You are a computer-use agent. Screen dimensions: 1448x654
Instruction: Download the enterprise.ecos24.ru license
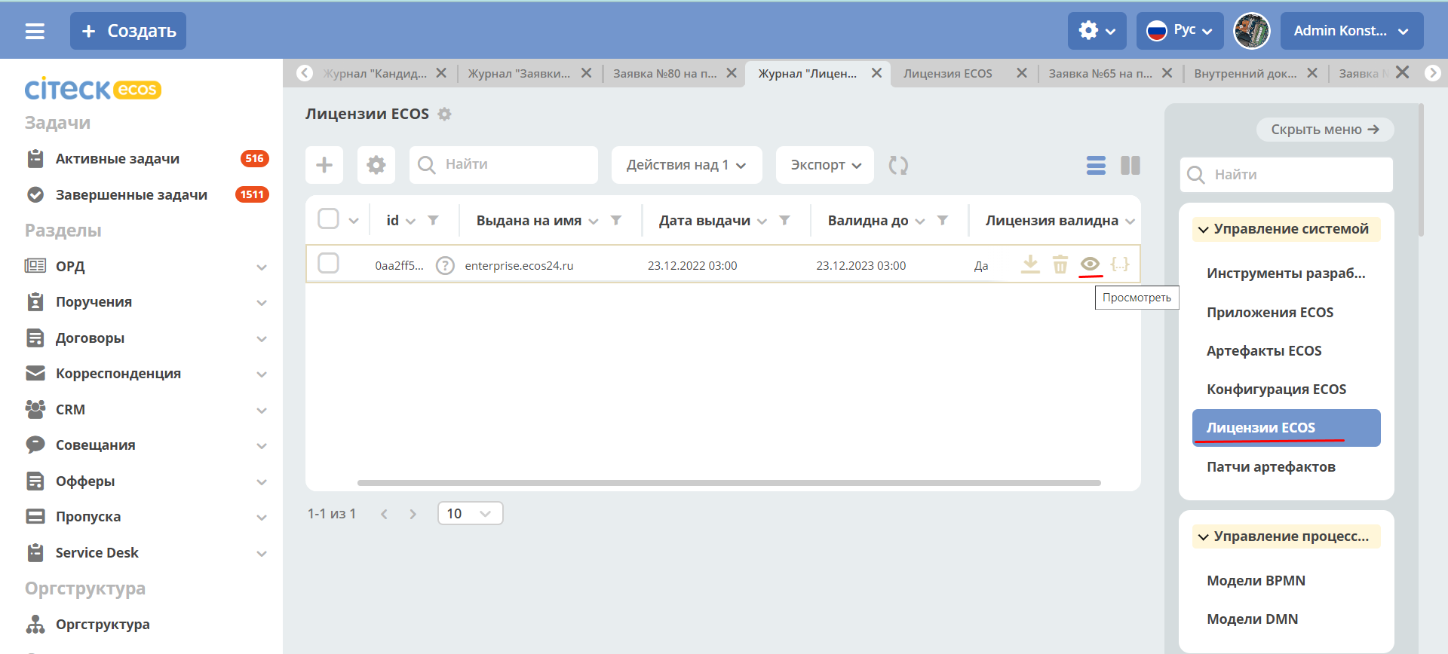tap(1030, 264)
